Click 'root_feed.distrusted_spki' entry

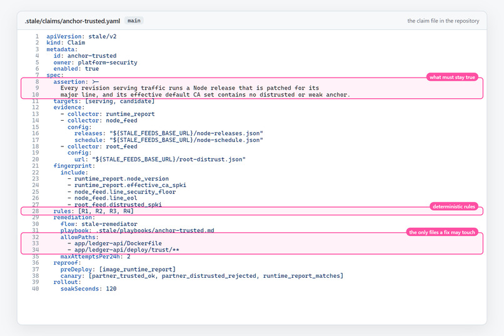[x=118, y=205]
